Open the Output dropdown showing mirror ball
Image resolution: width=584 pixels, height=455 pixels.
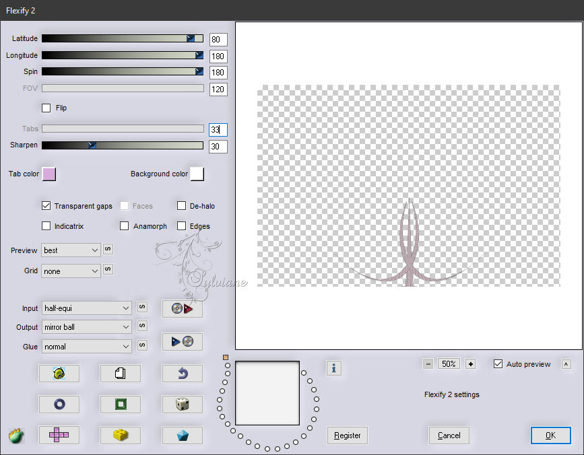tap(87, 327)
